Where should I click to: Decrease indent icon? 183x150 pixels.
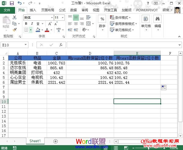tap(70, 30)
